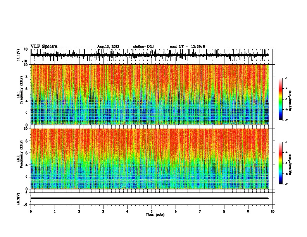Click the "Time (min)" axis label
Viewport: 307px width, 237px height.
(x=155, y=215)
